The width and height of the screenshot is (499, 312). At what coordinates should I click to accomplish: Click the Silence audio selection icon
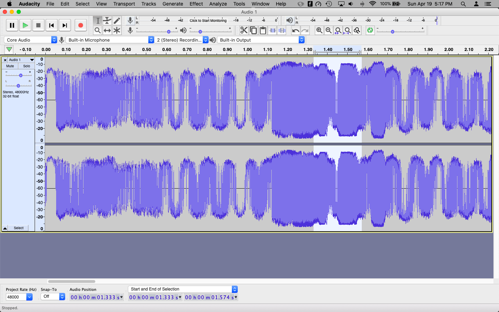tap(282, 31)
